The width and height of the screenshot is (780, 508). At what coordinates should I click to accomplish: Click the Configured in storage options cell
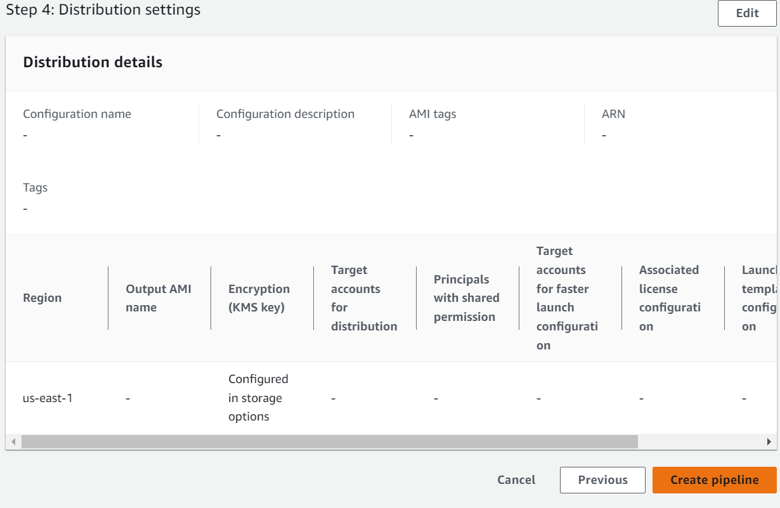click(x=258, y=398)
